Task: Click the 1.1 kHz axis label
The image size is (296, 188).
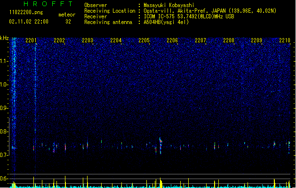Action: point(4,61)
